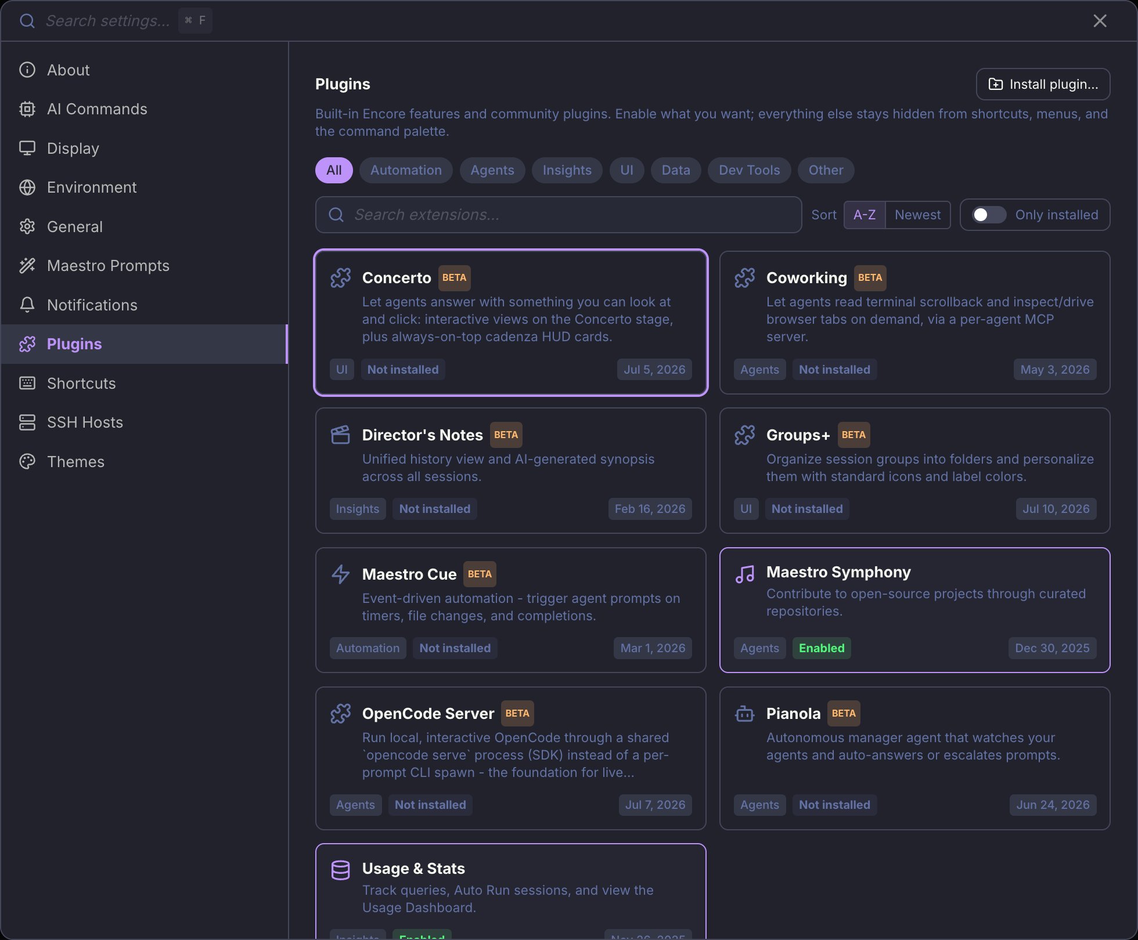Open the Plugins sidebar section
Screen dimensions: 1138x940
click(144, 344)
